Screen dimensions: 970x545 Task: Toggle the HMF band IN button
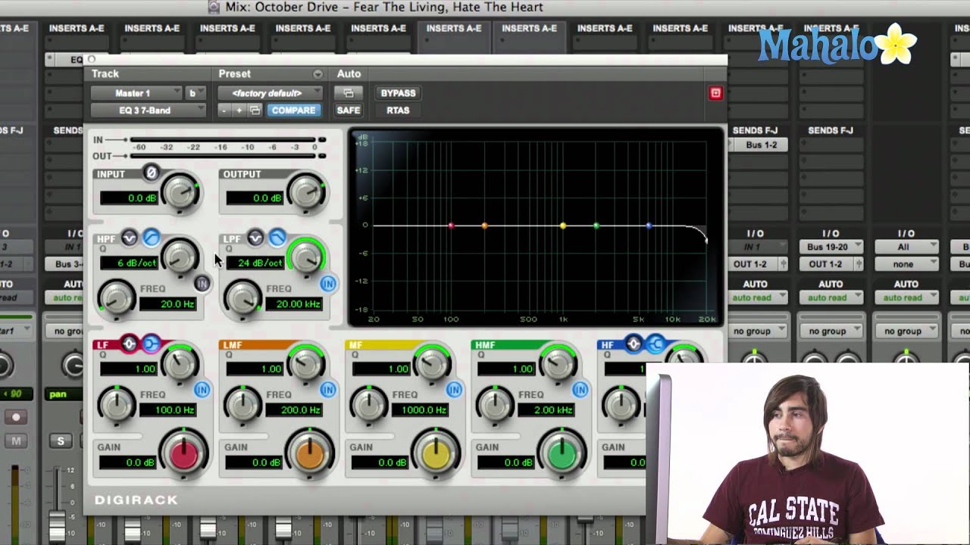click(580, 389)
